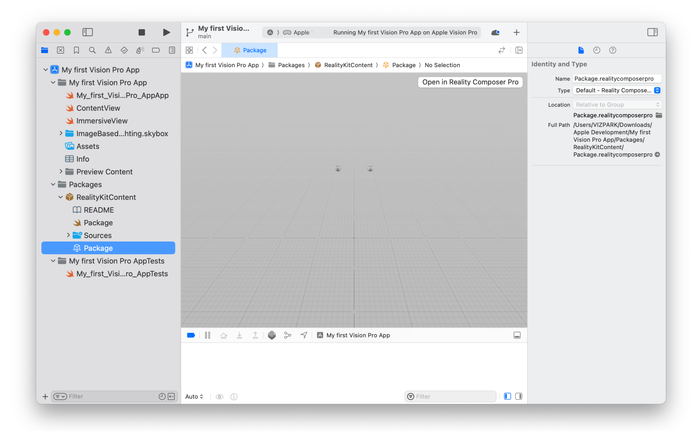Select the Issue navigator warning icon
The height and width of the screenshot is (431, 695).
(108, 50)
